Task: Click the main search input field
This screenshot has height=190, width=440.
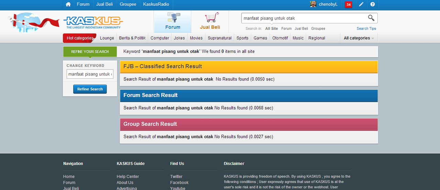Action: click(x=304, y=18)
